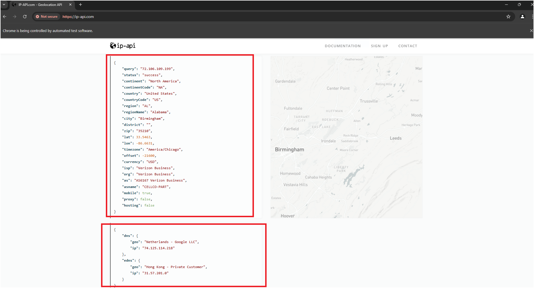534x288 pixels.
Task: Click the Trussville label on the map
Action: click(369, 101)
